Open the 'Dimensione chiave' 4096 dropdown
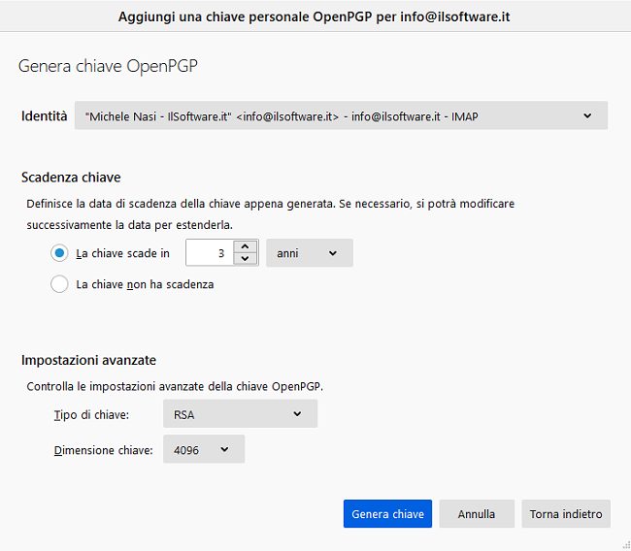631x551 pixels. pyautogui.click(x=204, y=449)
